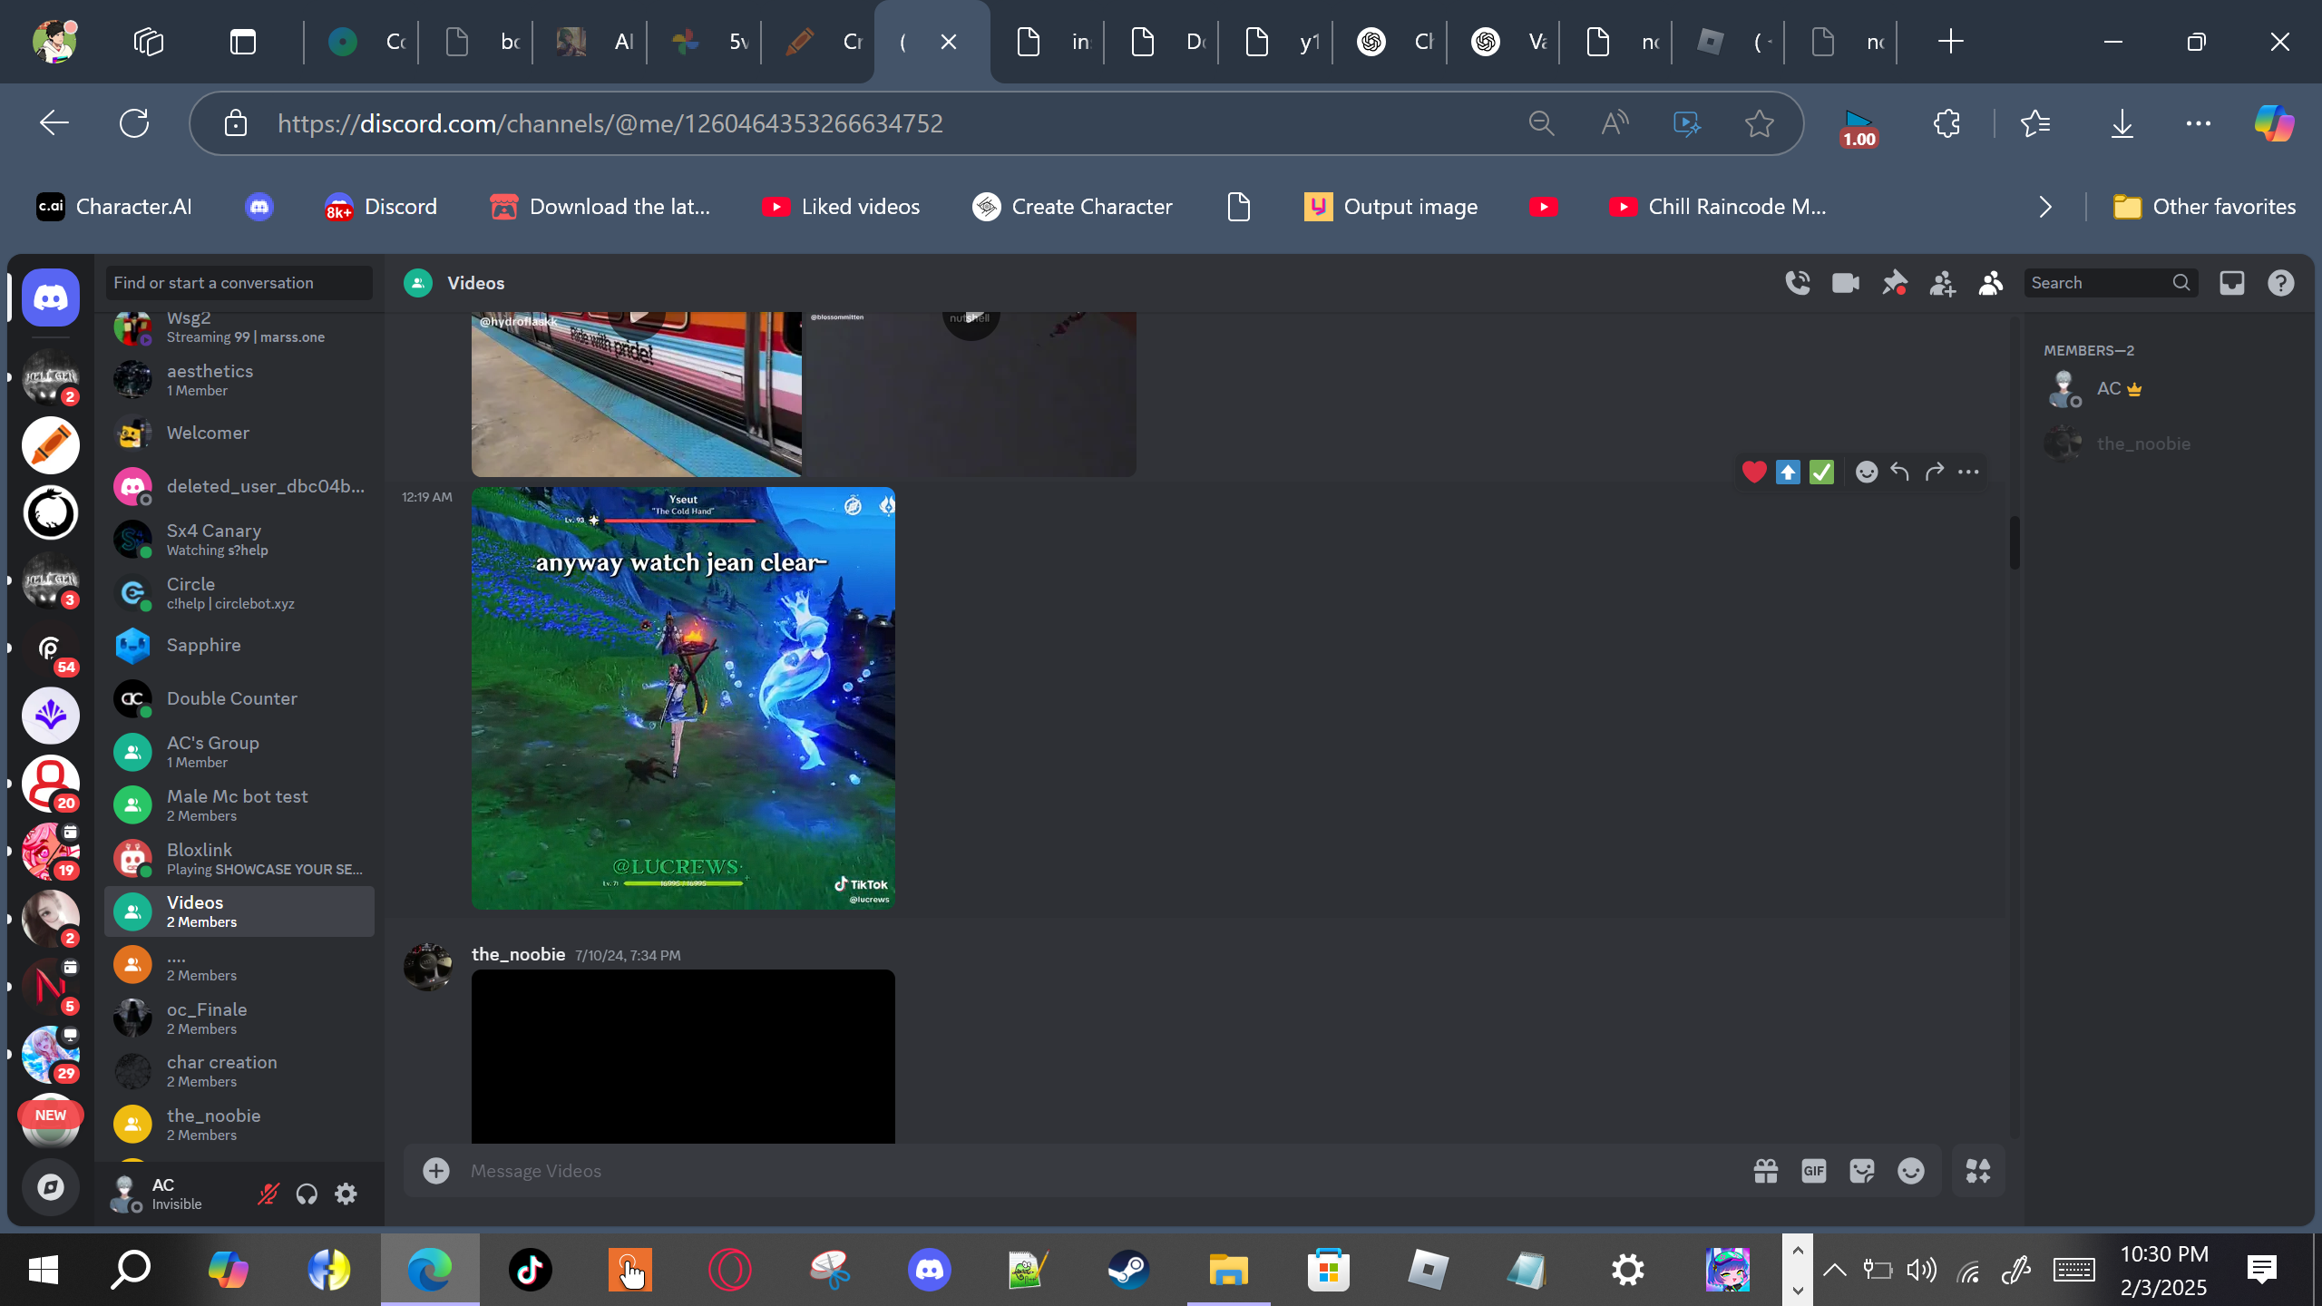Image resolution: width=2322 pixels, height=1306 pixels.
Task: Open the Discover servers compass icon
Action: coord(51,1186)
